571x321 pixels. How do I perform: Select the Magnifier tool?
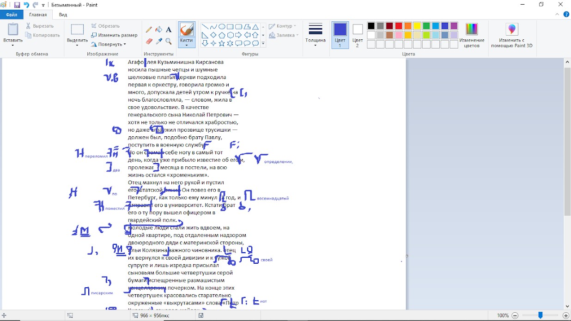[x=169, y=41]
